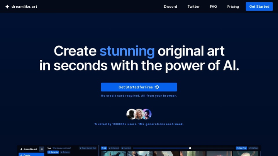
Task: Click the dark silhouette user avatar
Action: click(131, 114)
